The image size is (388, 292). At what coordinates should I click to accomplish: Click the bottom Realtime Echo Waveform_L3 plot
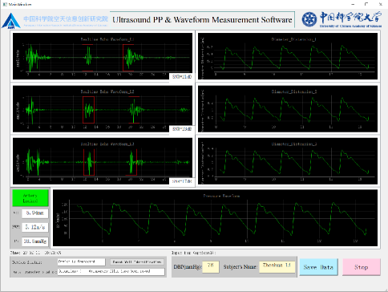click(103, 161)
